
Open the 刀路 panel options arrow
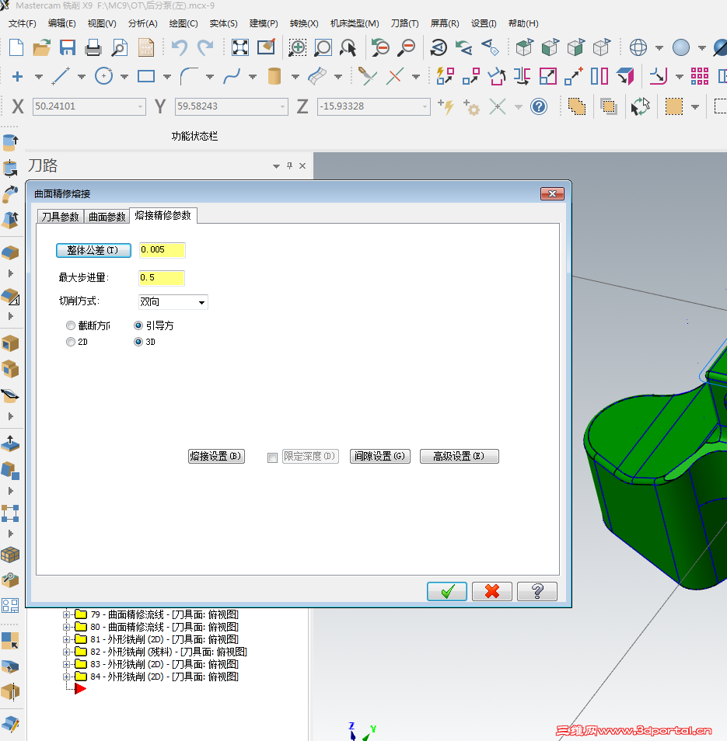click(276, 166)
